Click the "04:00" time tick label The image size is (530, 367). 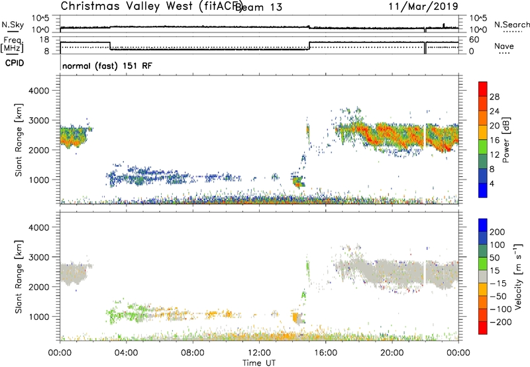tap(126, 353)
